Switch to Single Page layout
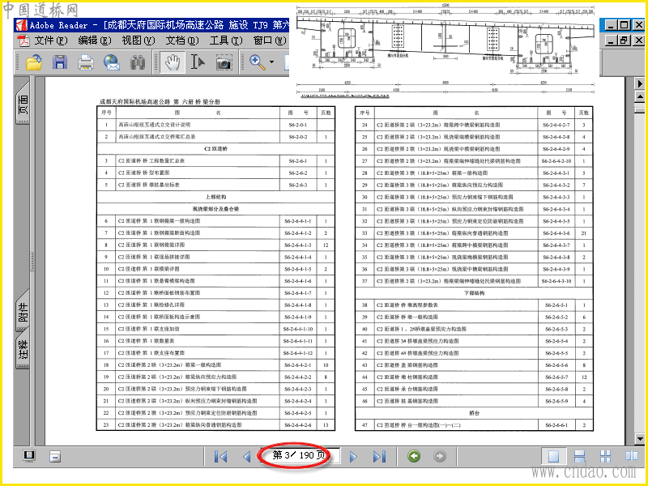 tap(553, 456)
